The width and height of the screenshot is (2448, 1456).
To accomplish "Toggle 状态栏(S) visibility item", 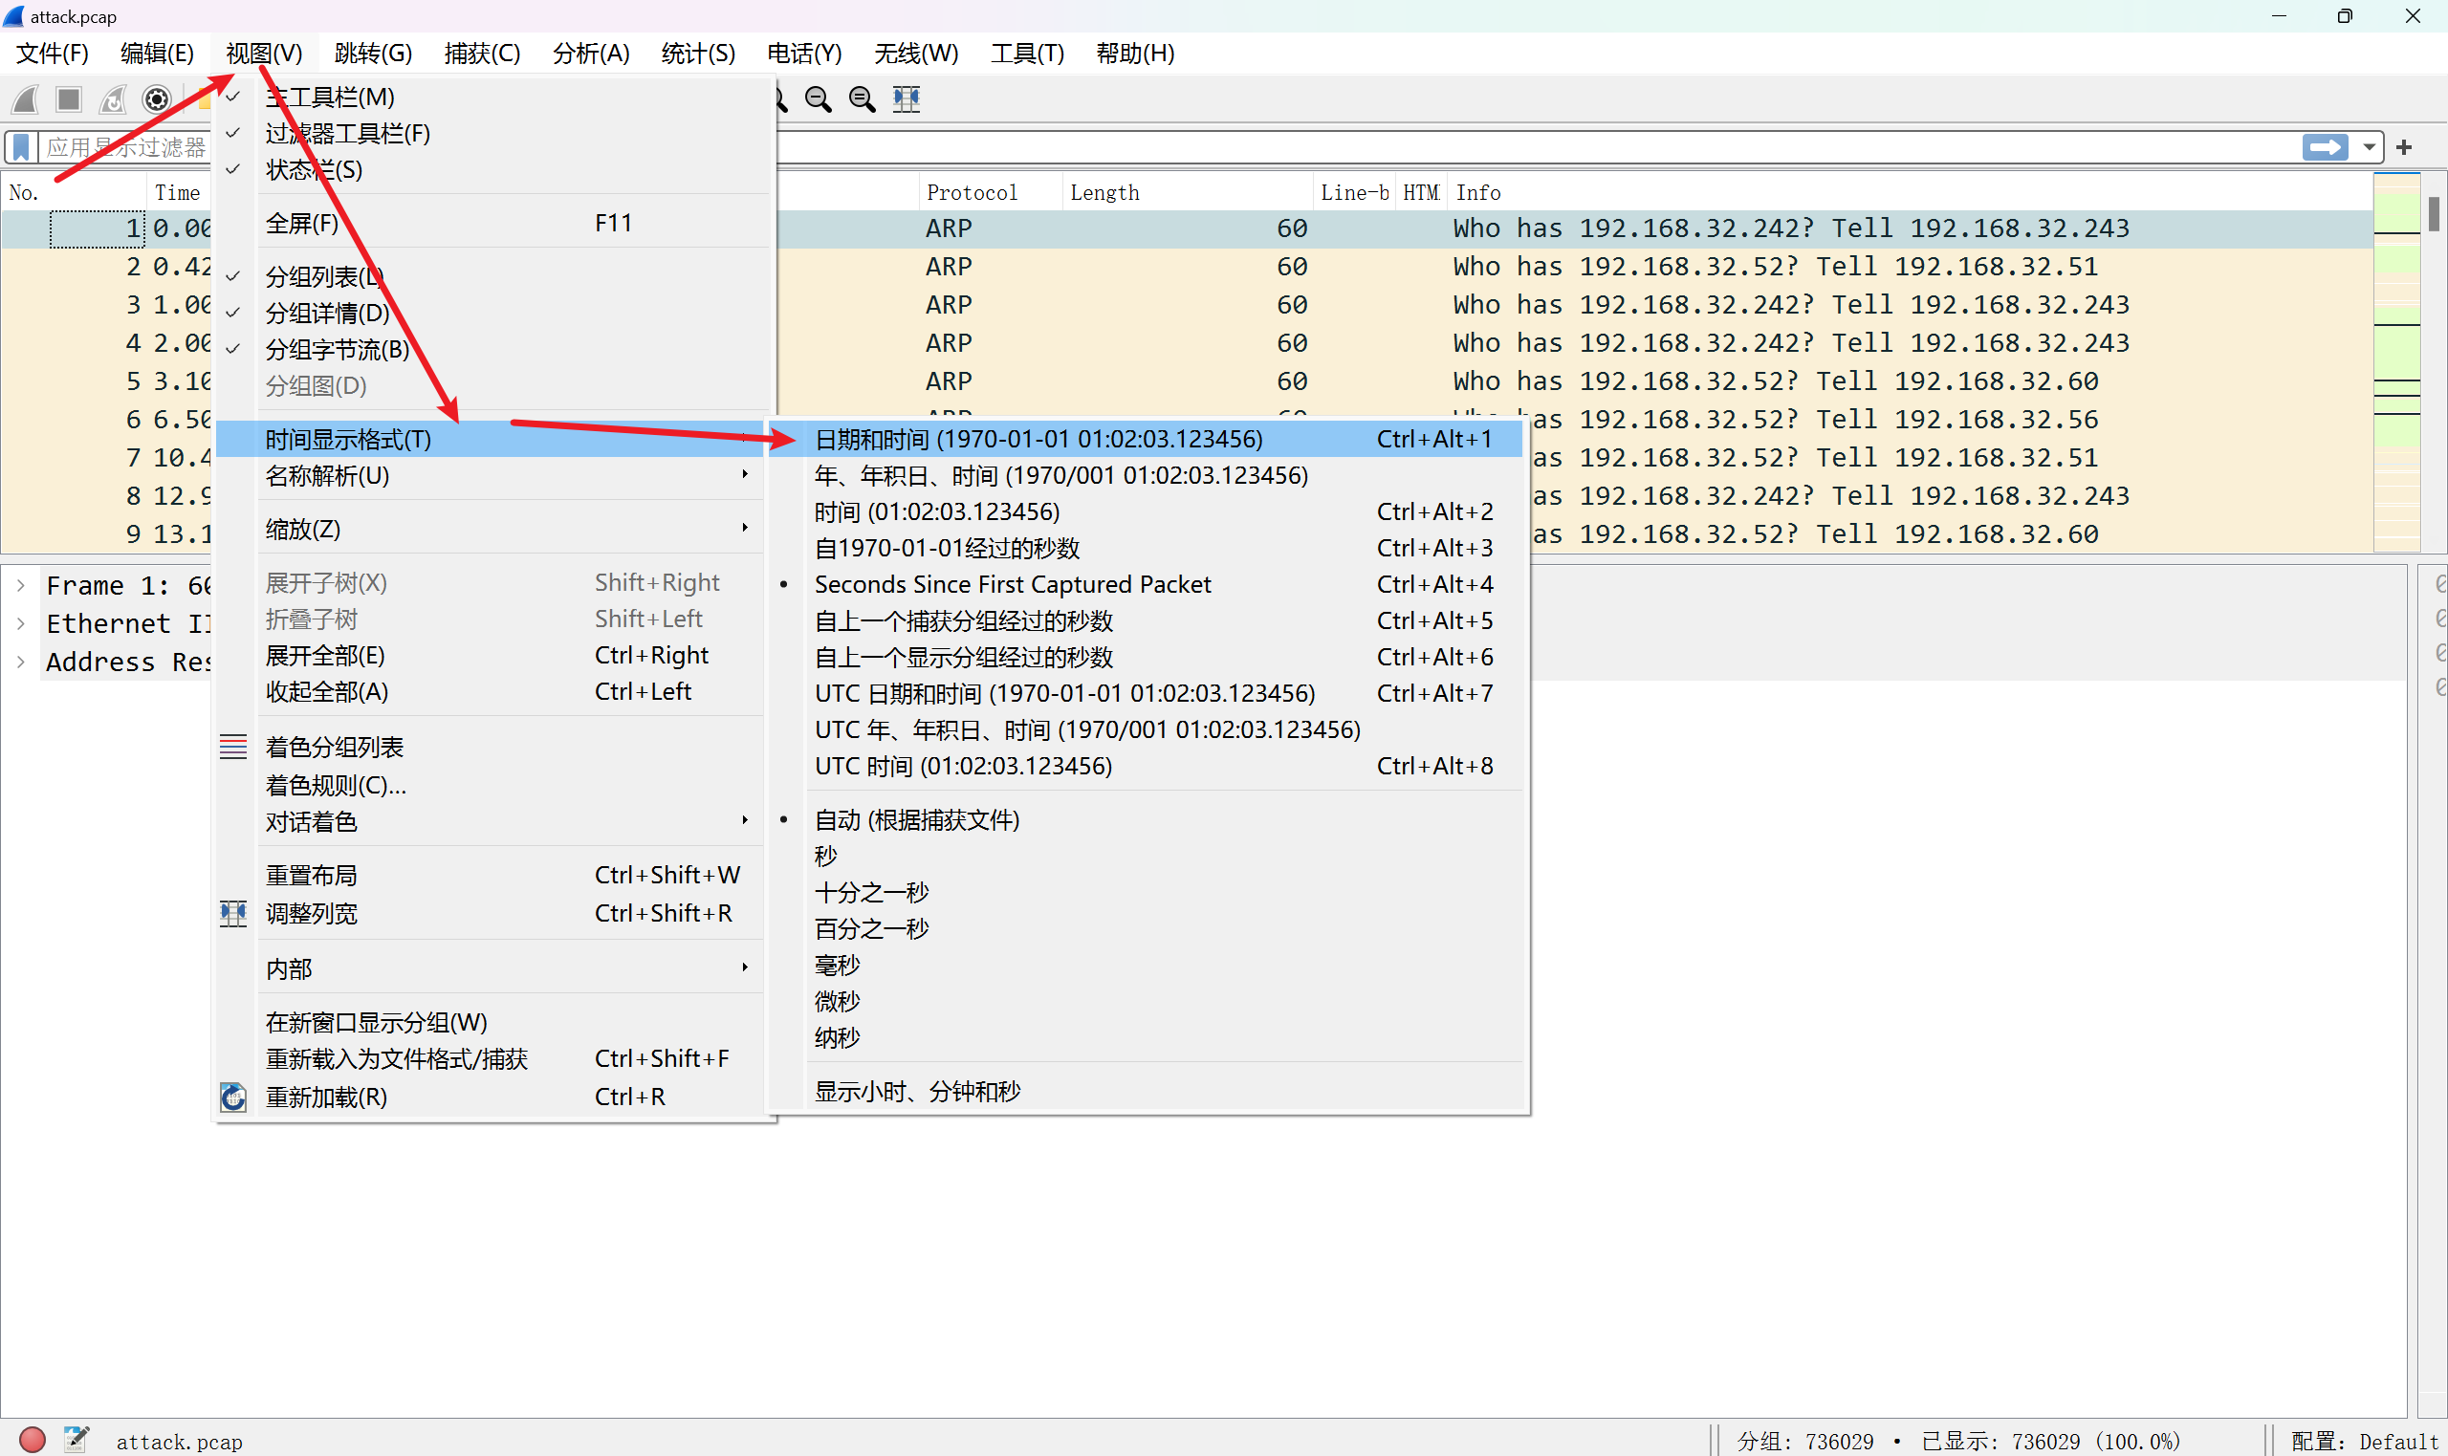I will [x=314, y=170].
